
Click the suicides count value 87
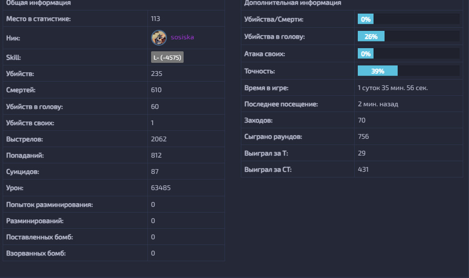tap(155, 172)
